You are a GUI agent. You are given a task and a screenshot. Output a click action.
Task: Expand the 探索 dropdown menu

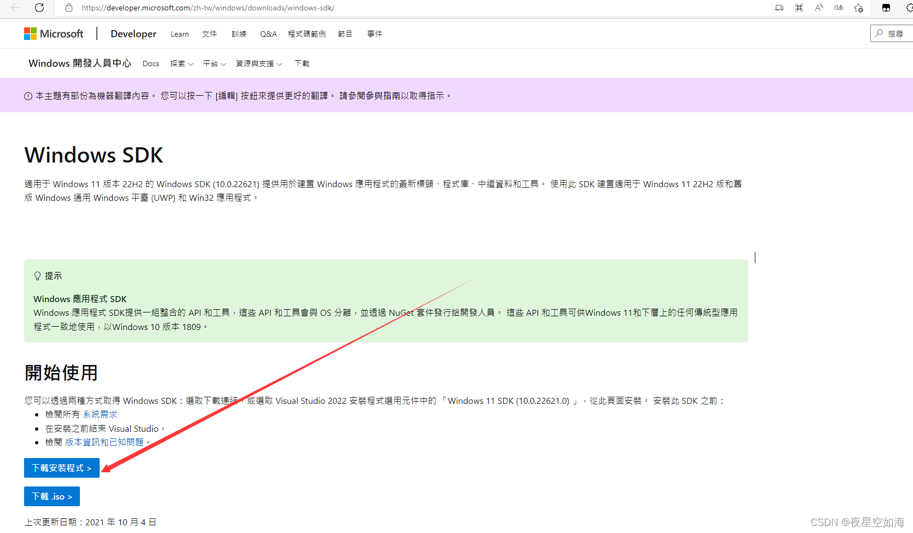(x=181, y=63)
